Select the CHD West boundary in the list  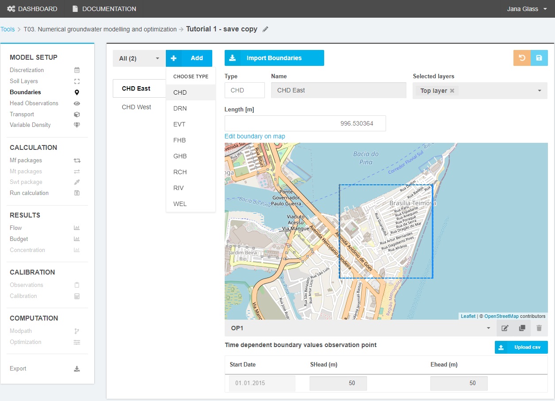click(x=137, y=107)
